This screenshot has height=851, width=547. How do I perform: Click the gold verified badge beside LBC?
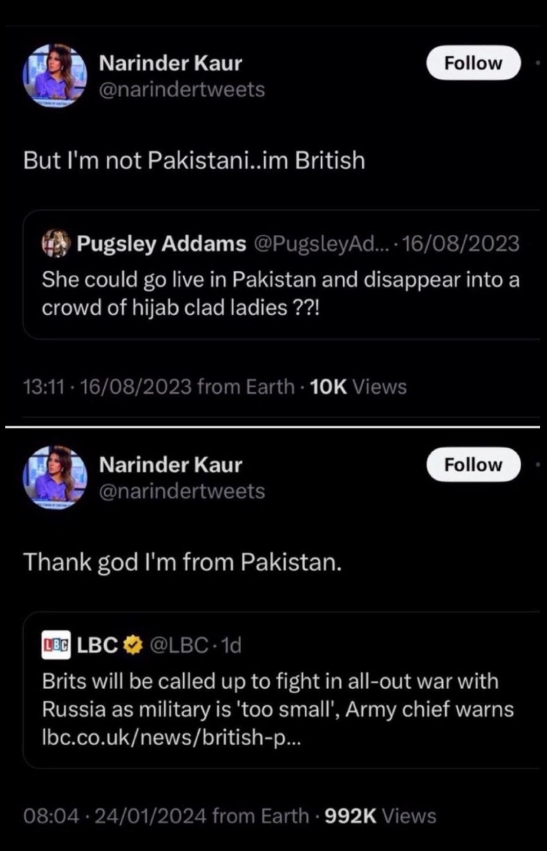[133, 645]
